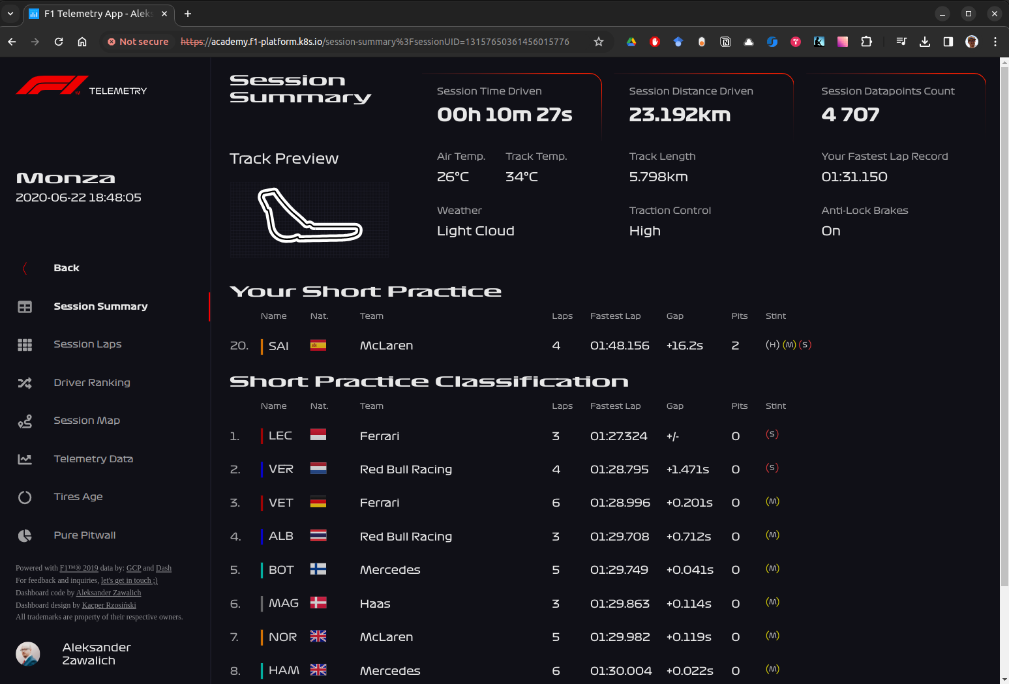Screen dimensions: 1009x684
Task: Open the Session Summary menu item
Action: coord(100,306)
